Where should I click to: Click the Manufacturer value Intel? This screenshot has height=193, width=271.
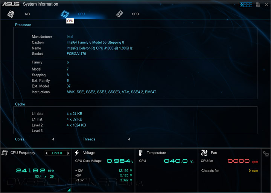[70, 37]
